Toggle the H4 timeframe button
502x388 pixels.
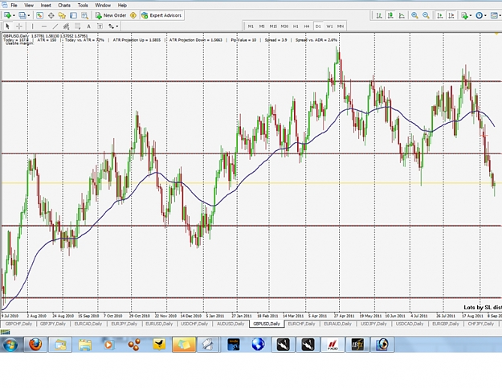pos(307,27)
